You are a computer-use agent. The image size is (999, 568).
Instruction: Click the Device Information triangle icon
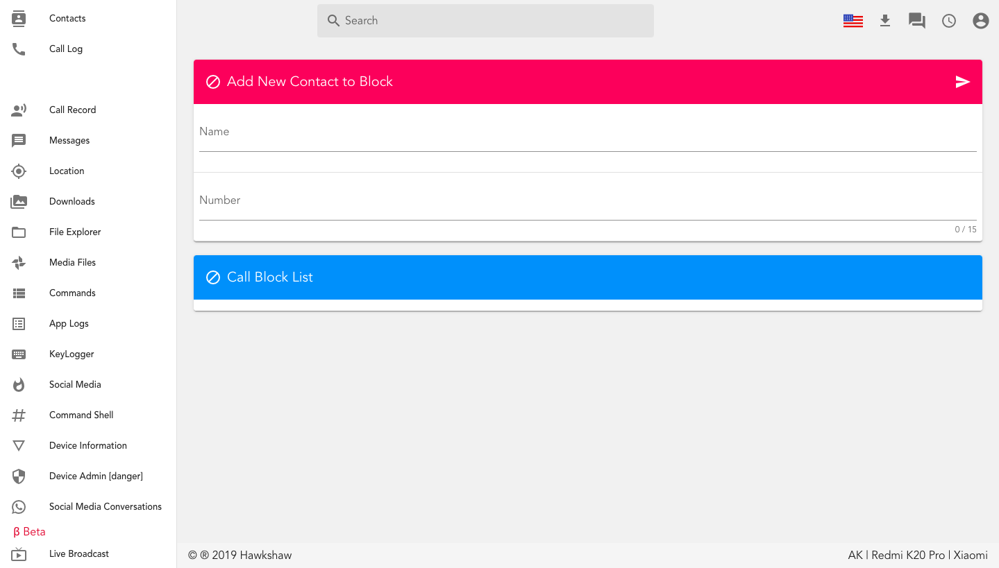[x=19, y=446]
